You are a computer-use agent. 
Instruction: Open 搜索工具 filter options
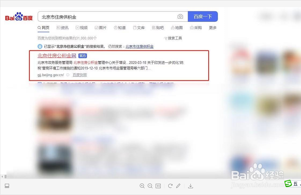(173, 38)
